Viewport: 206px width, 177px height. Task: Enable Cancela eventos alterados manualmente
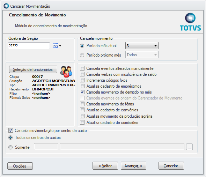(x=82, y=68)
